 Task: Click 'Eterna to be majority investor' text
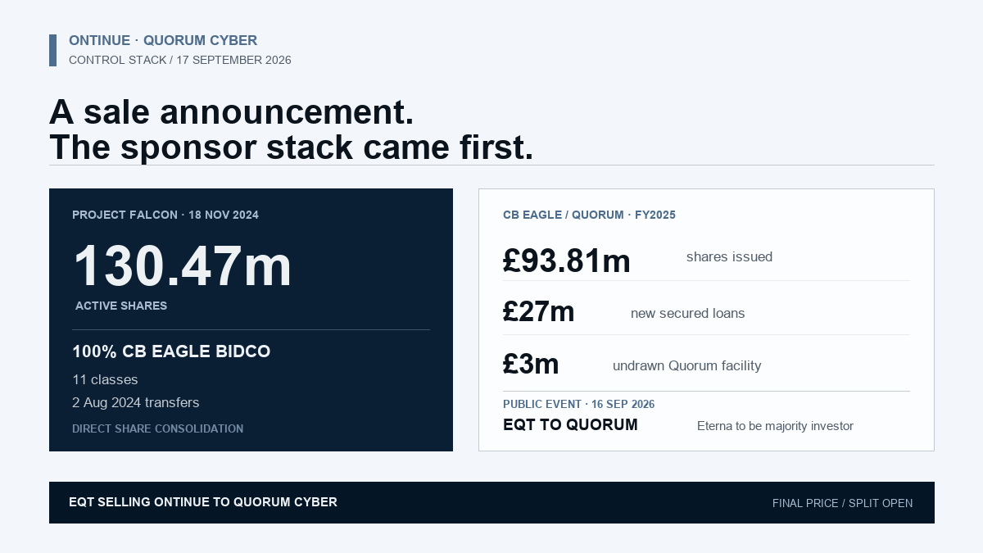click(775, 426)
